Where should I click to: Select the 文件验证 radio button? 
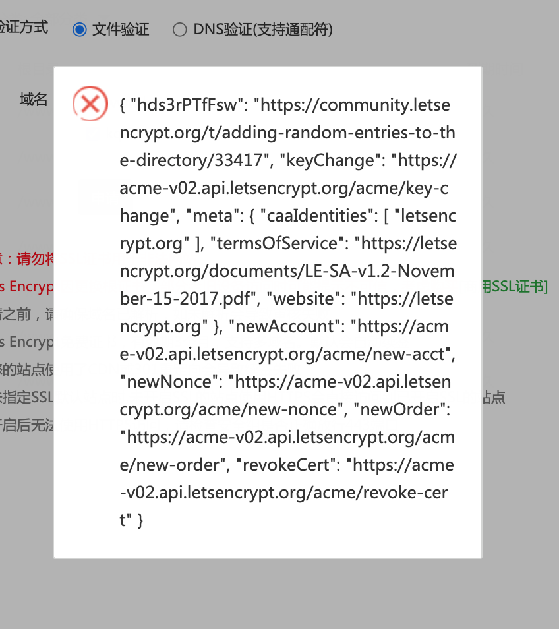tap(79, 29)
